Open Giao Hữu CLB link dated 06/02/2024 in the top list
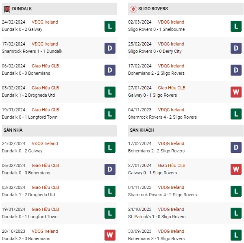 [45, 66]
